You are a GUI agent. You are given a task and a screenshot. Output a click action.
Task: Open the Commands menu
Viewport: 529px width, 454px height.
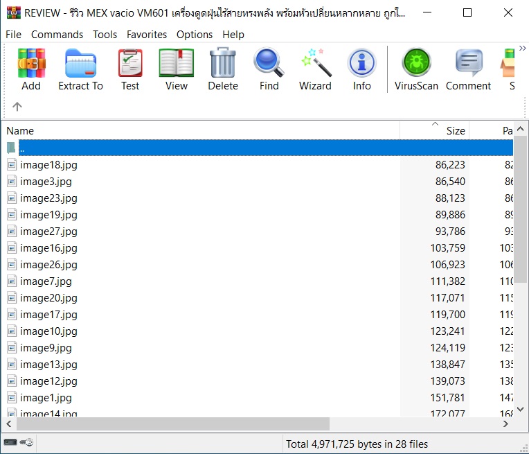[57, 34]
